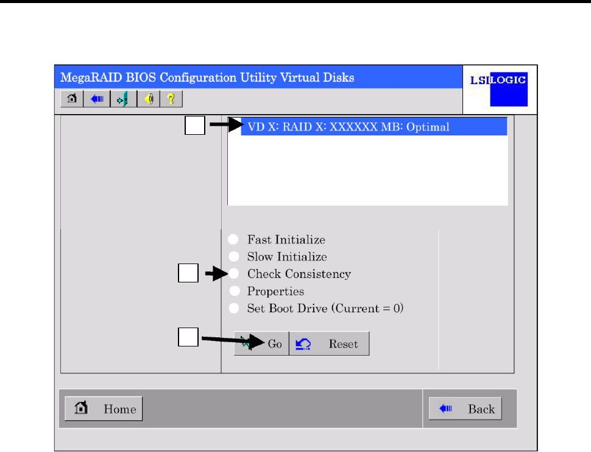Click the Back button at bottom

[465, 409]
